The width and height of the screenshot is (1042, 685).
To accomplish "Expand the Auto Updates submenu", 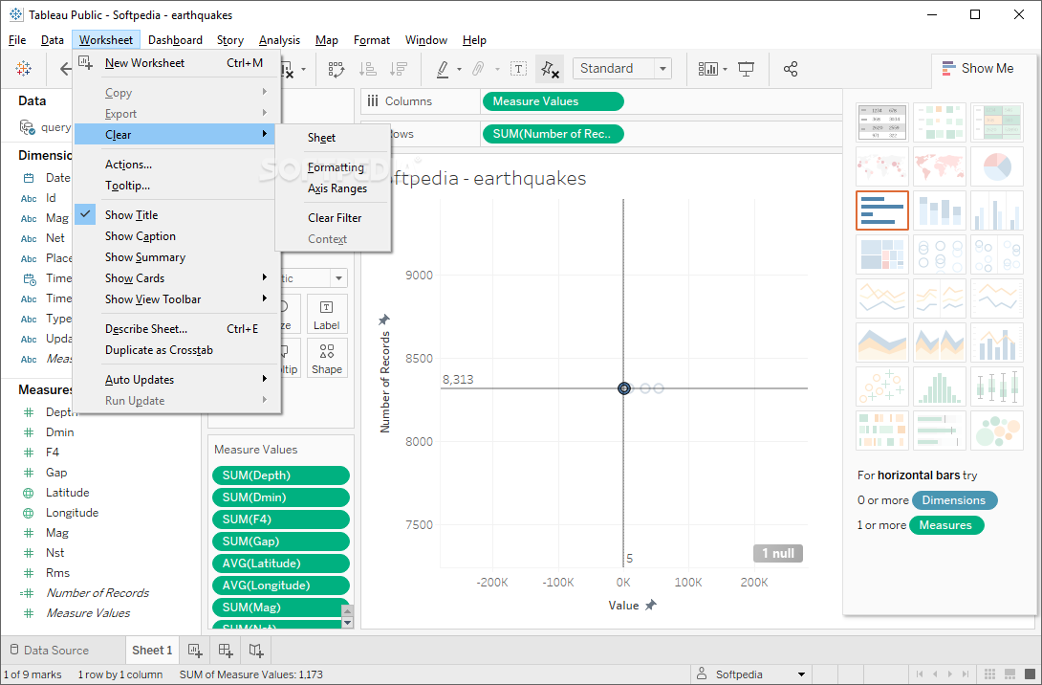I will click(175, 379).
